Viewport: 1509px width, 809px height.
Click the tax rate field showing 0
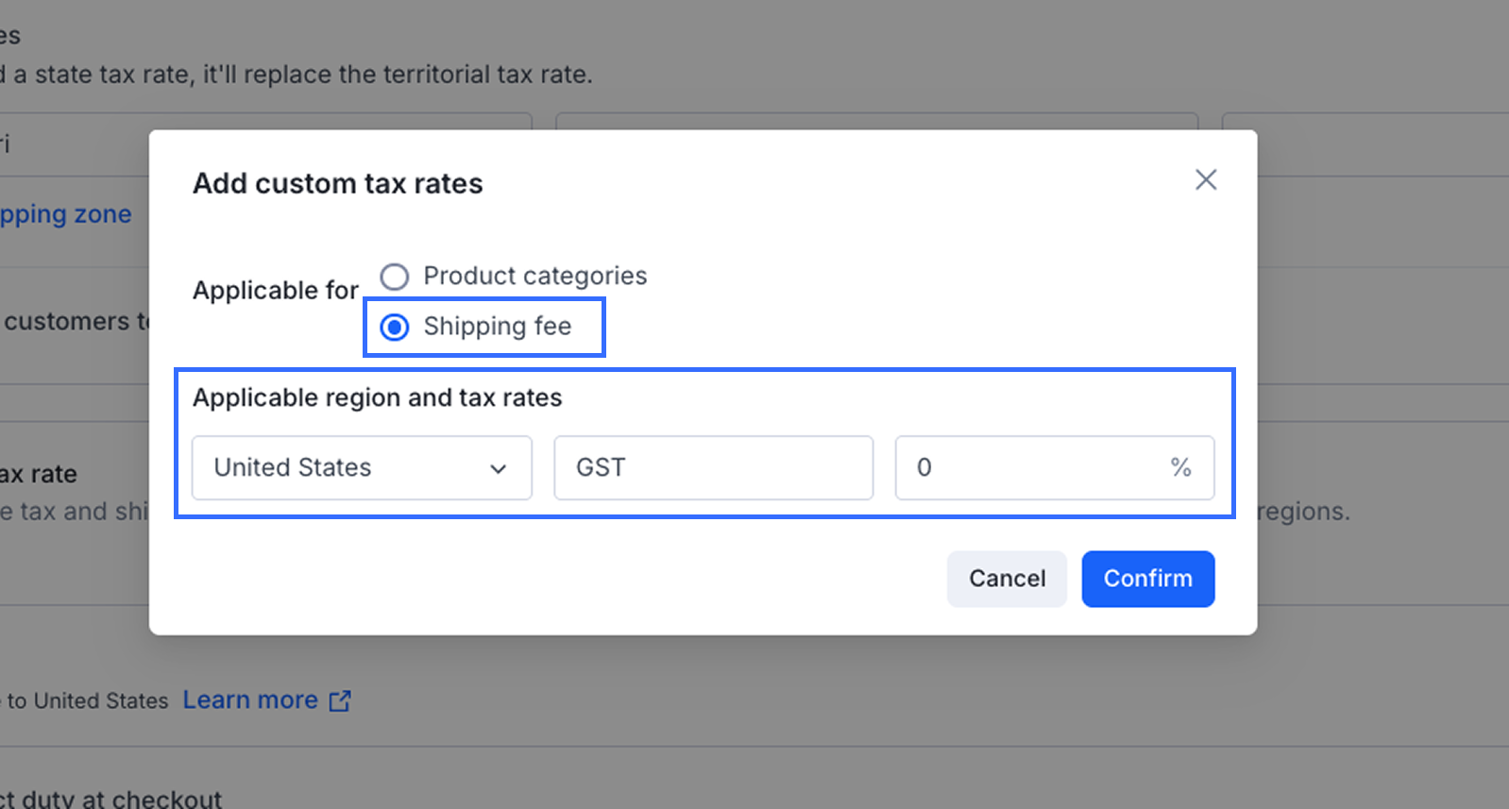[1029, 467]
